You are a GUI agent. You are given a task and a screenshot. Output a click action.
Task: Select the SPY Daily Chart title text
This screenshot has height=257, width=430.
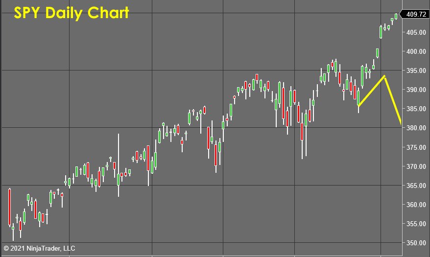point(72,13)
